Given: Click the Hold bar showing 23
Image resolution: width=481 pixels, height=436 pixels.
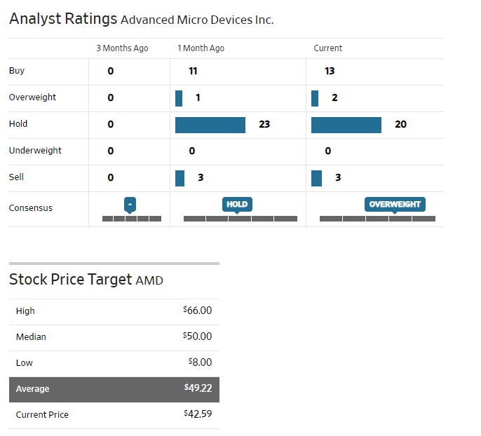Looking at the screenshot, I should (x=210, y=125).
